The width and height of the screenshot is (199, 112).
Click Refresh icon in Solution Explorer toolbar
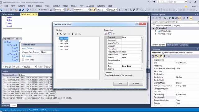click(x=173, y=18)
